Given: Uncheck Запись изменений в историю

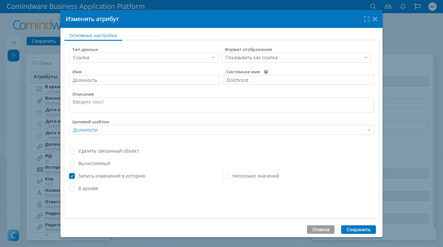Looking at the screenshot, I should coord(72,176).
